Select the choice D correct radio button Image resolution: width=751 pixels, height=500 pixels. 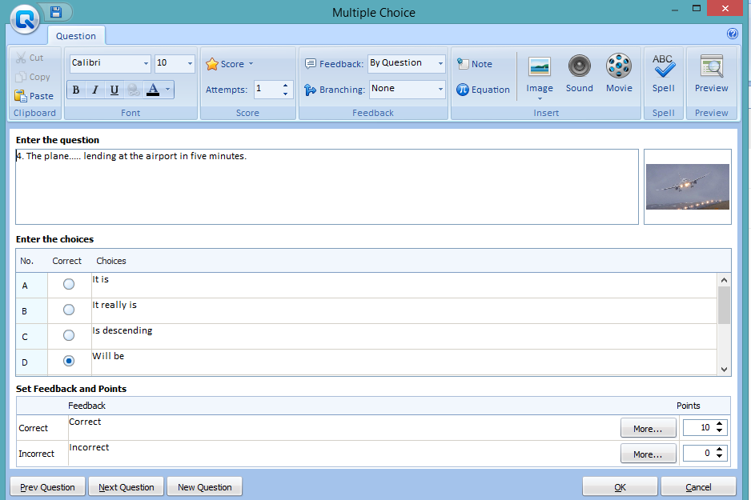coord(69,361)
